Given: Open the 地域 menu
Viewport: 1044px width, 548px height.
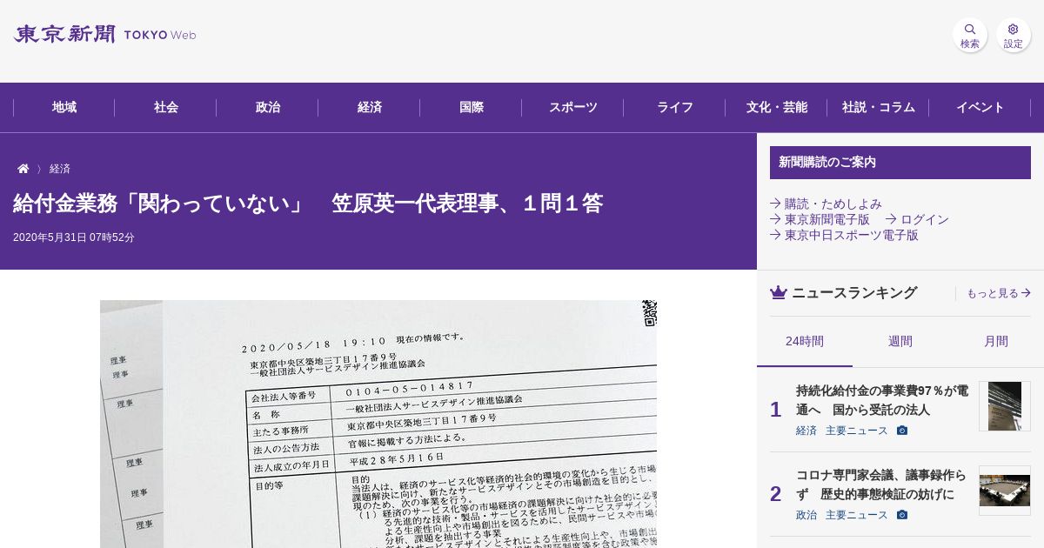Looking at the screenshot, I should click(x=64, y=108).
